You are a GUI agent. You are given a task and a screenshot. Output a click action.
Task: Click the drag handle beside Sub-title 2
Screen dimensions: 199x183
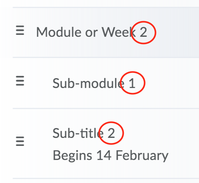point(20,141)
